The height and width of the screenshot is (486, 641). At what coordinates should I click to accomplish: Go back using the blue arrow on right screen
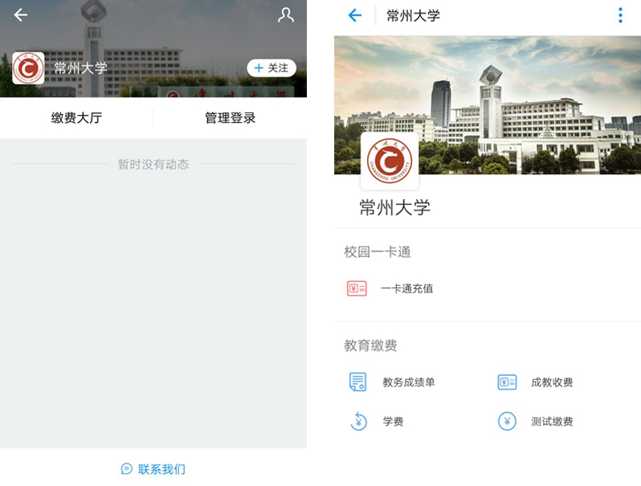[x=355, y=15]
